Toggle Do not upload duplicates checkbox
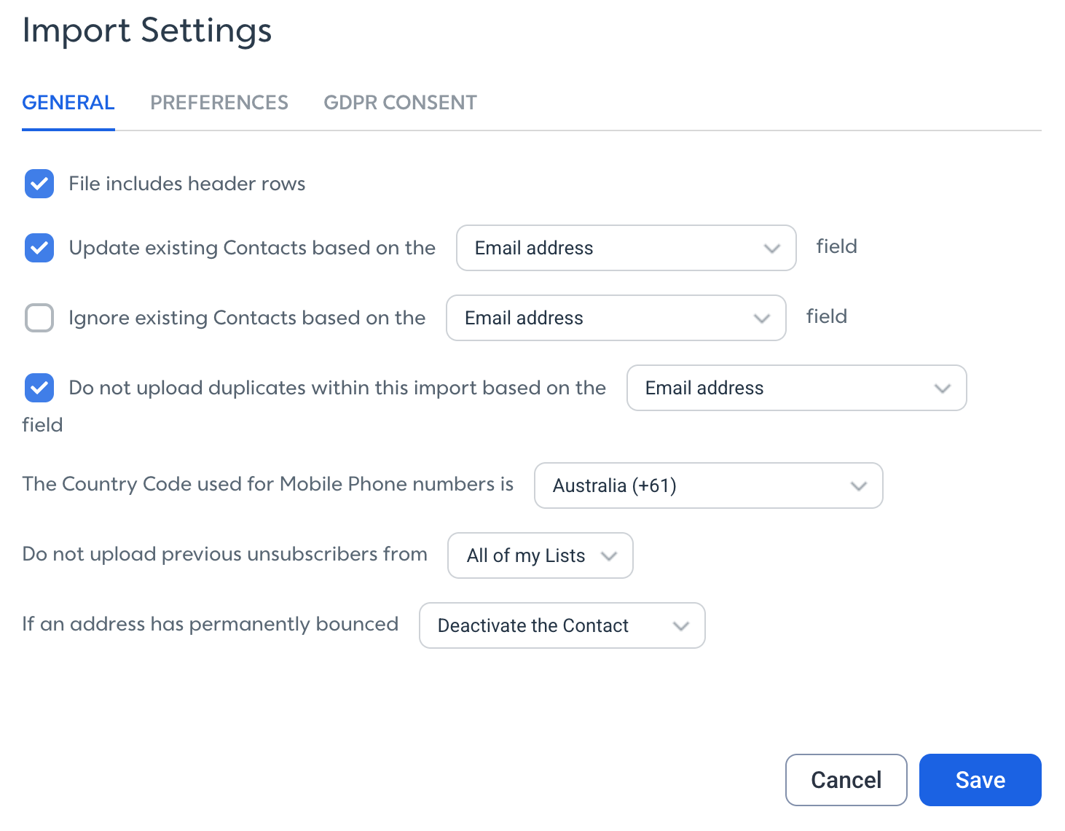 coord(39,388)
